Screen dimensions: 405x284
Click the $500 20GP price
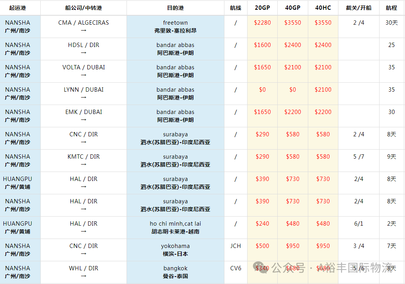click(262, 246)
